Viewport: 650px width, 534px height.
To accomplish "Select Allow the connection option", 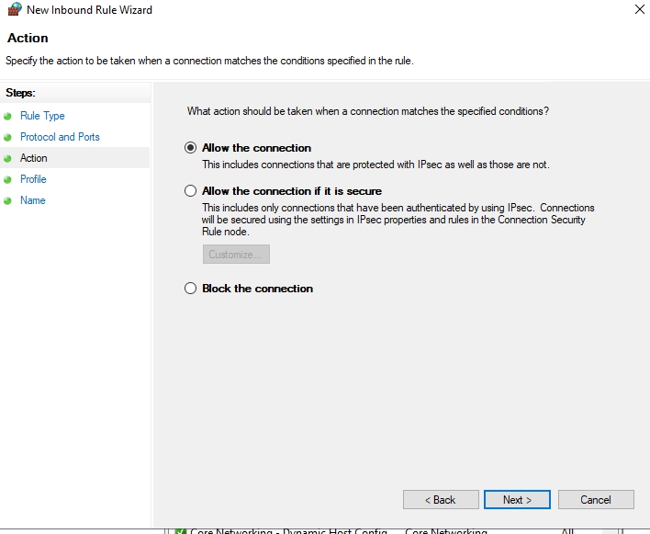I will 191,148.
